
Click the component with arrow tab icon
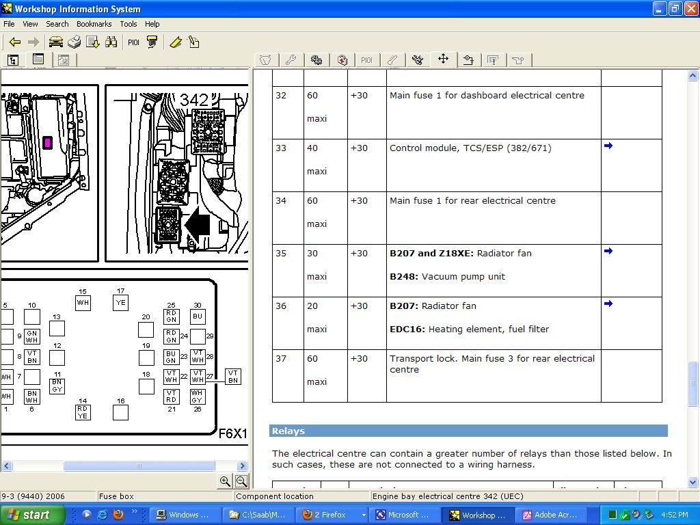coord(468,60)
